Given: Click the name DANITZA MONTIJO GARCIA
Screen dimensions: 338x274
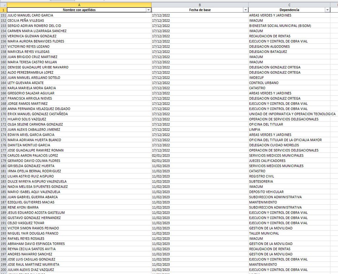Looking at the screenshot, I should 29,145.
